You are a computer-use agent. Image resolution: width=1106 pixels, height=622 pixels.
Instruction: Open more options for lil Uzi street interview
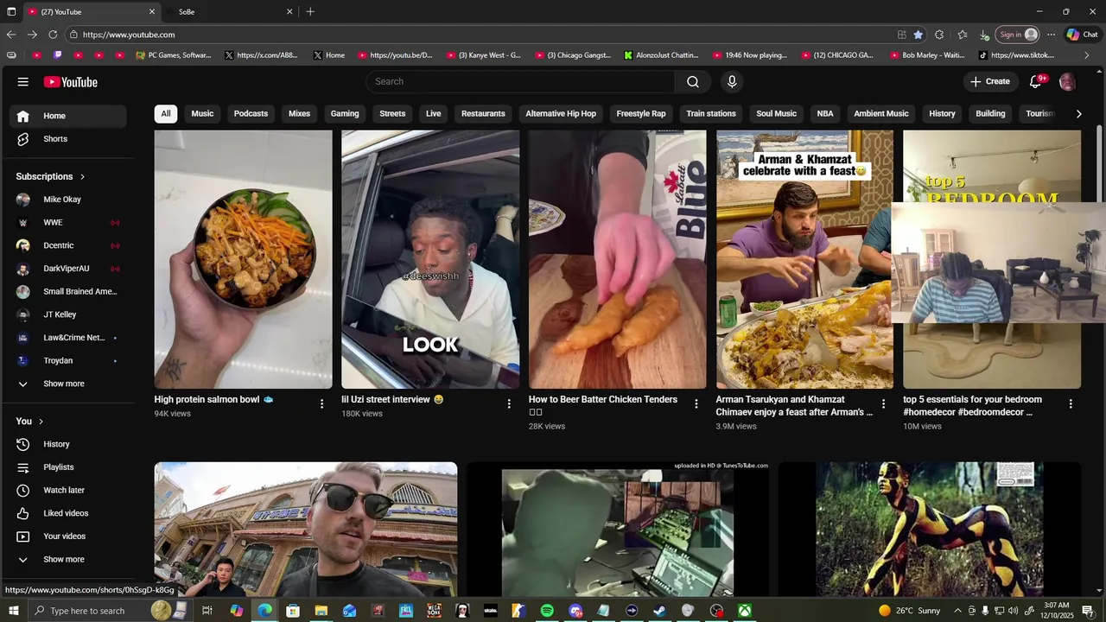[509, 403]
